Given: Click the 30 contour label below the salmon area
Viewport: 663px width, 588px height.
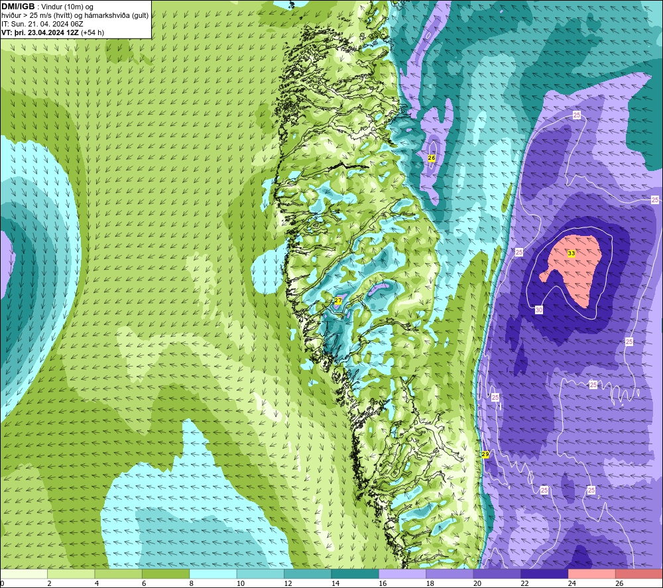Looking at the screenshot, I should pos(538,310).
